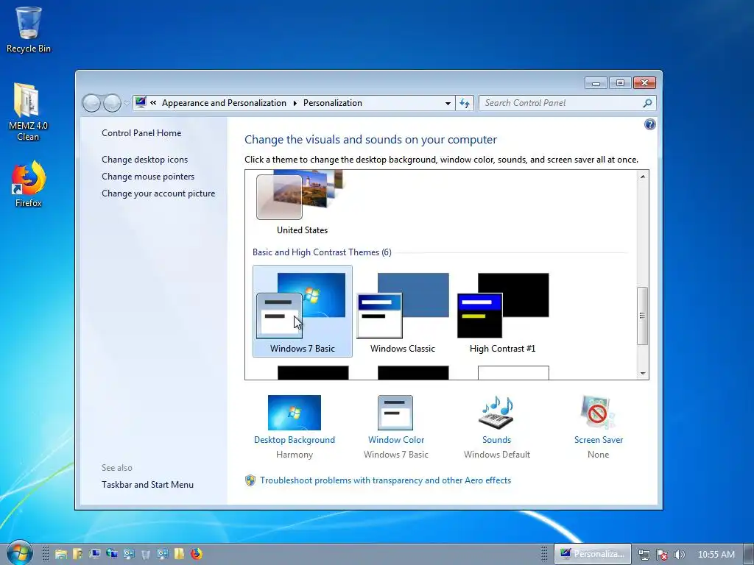Maximize the Personalization window
Image resolution: width=754 pixels, height=565 pixels.
pos(620,83)
